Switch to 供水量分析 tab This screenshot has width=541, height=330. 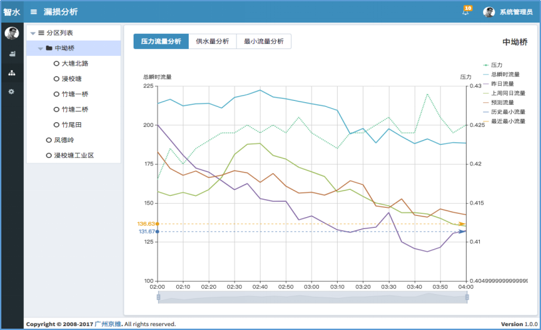pos(212,41)
